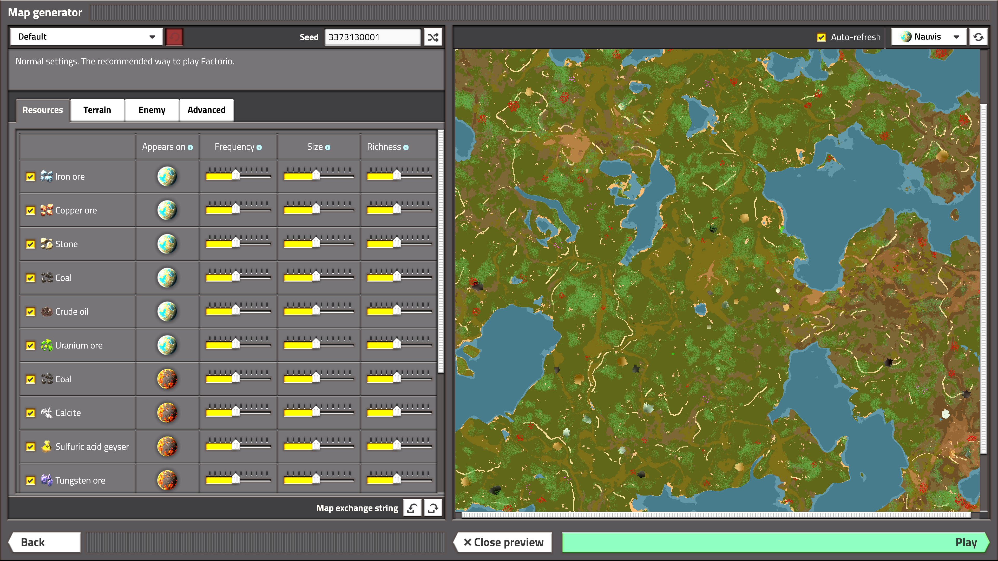Click Nauvis planet icon in Uranium ore row
This screenshot has width=998, height=561.
(x=167, y=345)
